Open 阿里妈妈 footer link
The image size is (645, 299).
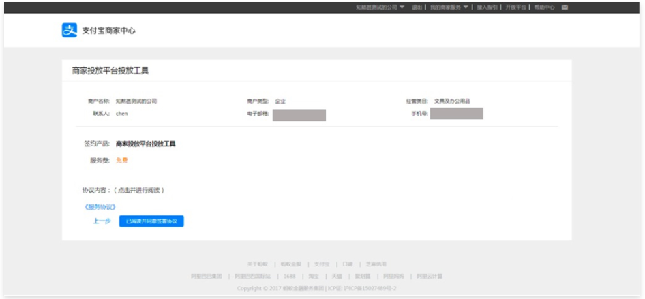coord(393,277)
